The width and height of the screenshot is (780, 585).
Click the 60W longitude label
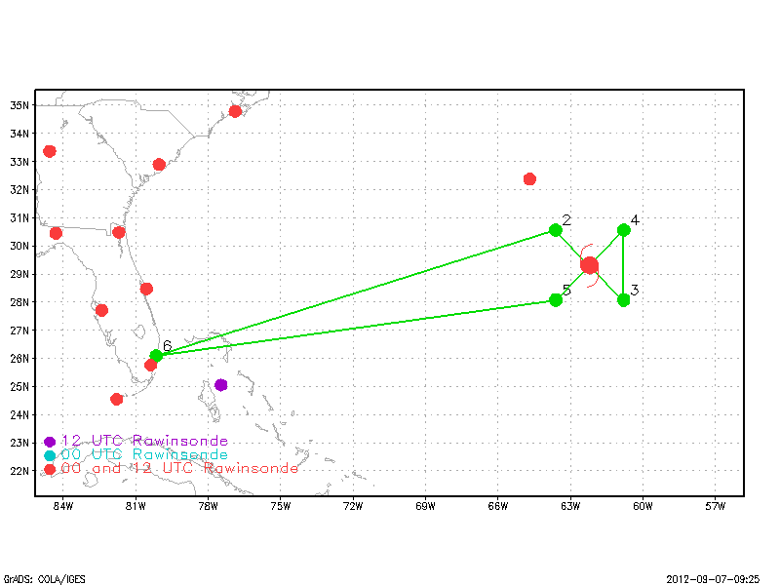(643, 506)
